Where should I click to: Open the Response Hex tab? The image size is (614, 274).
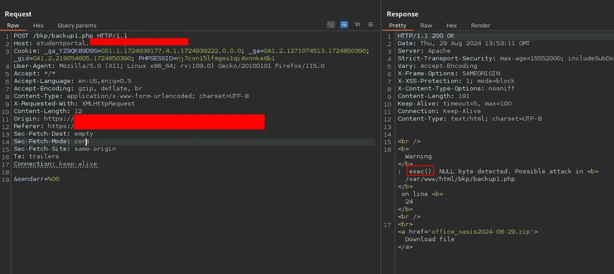pos(452,26)
